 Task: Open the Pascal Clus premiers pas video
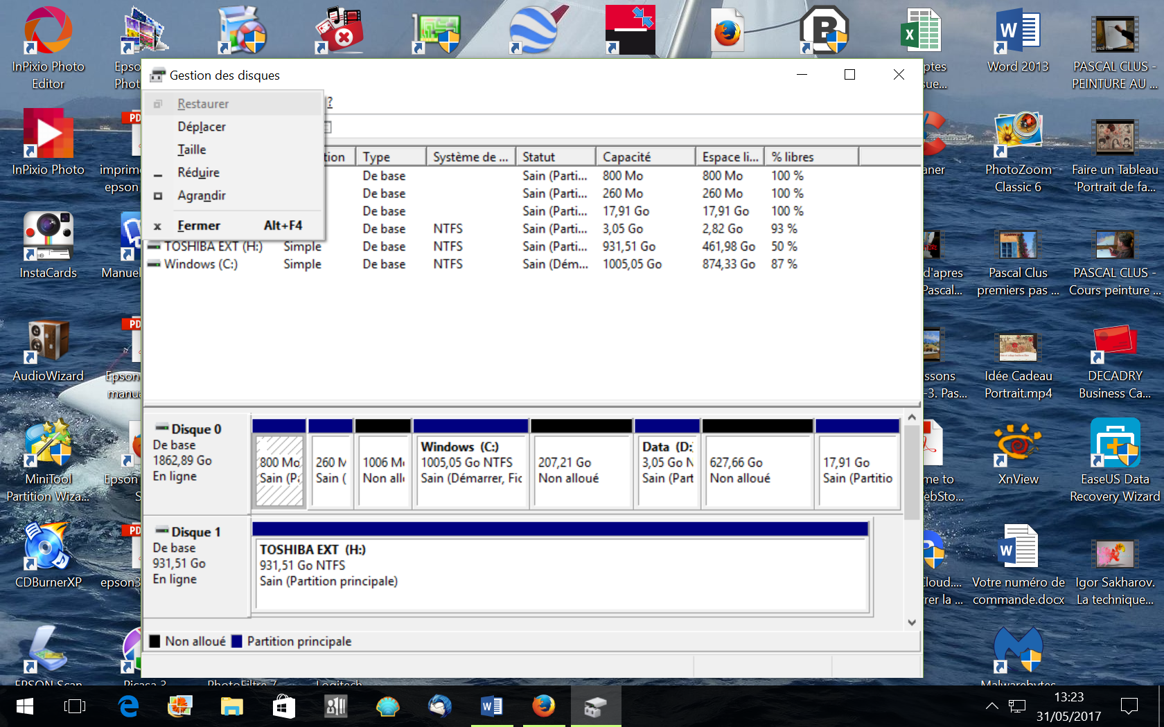1018,262
